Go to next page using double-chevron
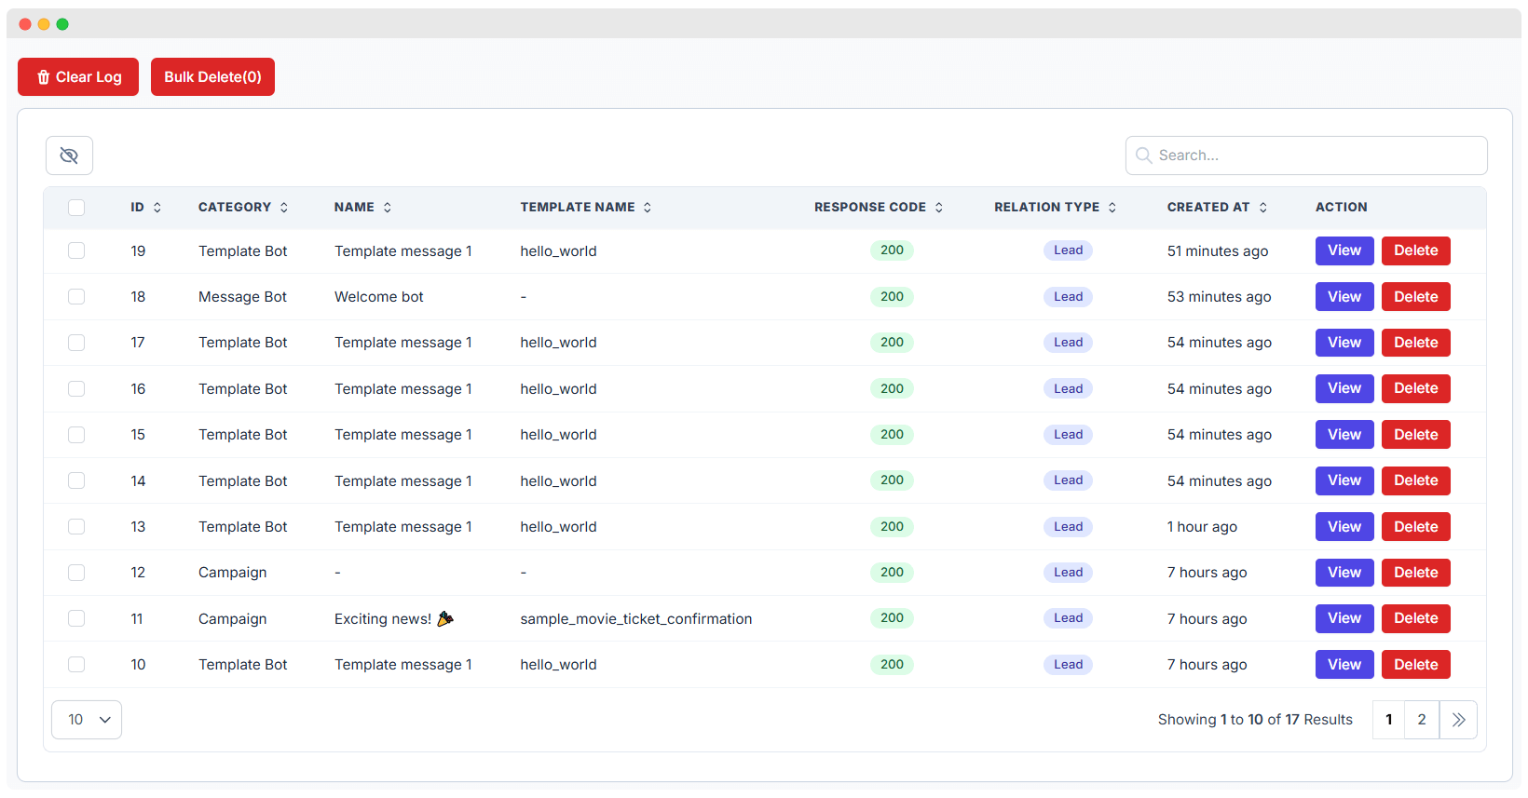Image resolution: width=1528 pixels, height=798 pixels. click(x=1458, y=720)
